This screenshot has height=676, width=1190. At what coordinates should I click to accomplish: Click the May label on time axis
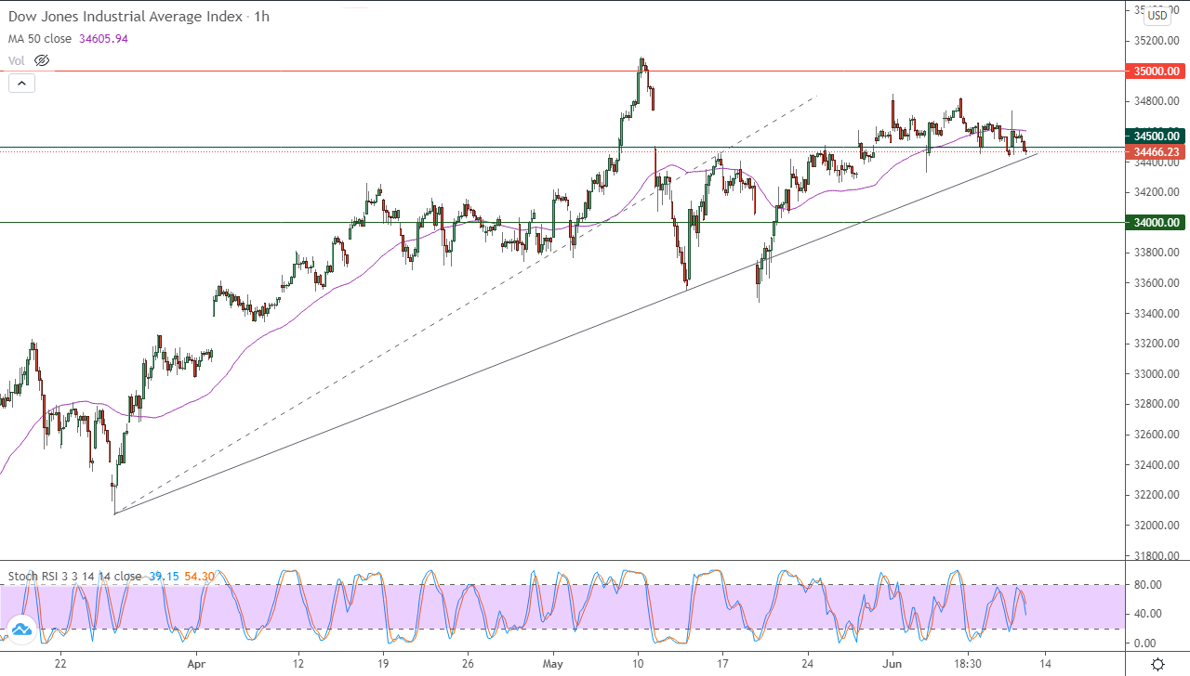tap(553, 664)
